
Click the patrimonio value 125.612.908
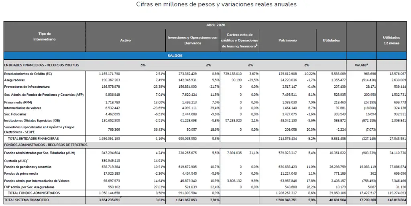(x=287, y=74)
